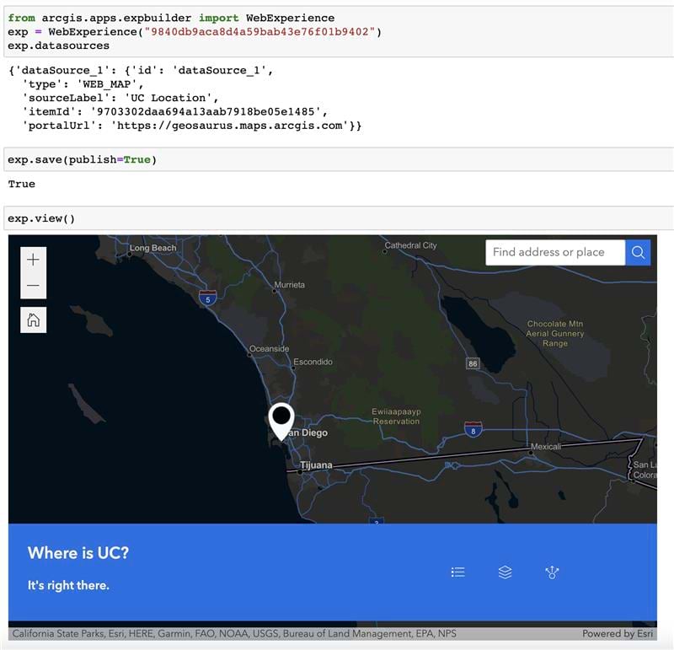The height and width of the screenshot is (650, 674).
Task: Click the share/branch icon in blue panel
Action: 552,572
